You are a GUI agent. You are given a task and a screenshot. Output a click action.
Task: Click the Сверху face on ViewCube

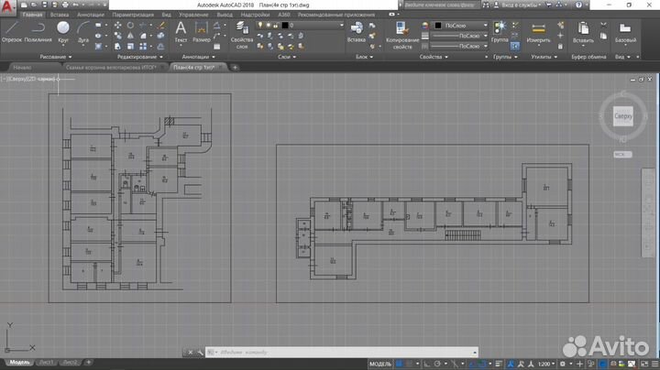pos(622,117)
